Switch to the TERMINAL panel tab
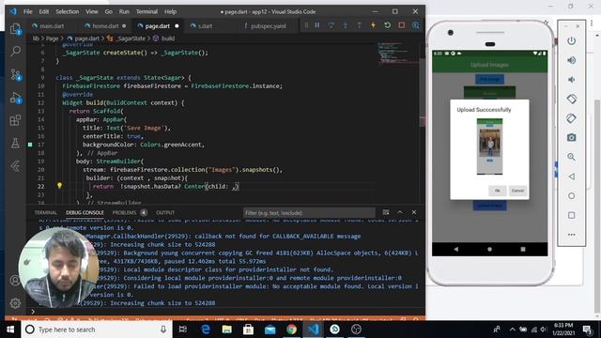This screenshot has width=601, height=338. coord(46,212)
